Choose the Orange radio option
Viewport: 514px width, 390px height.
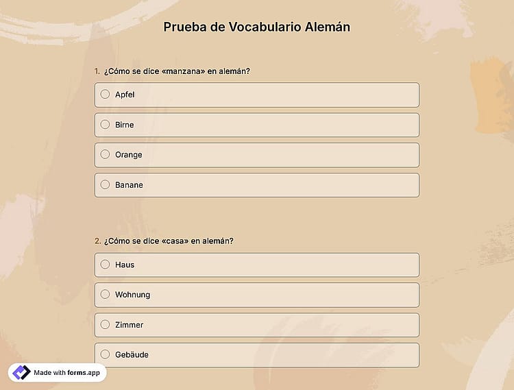click(x=105, y=154)
